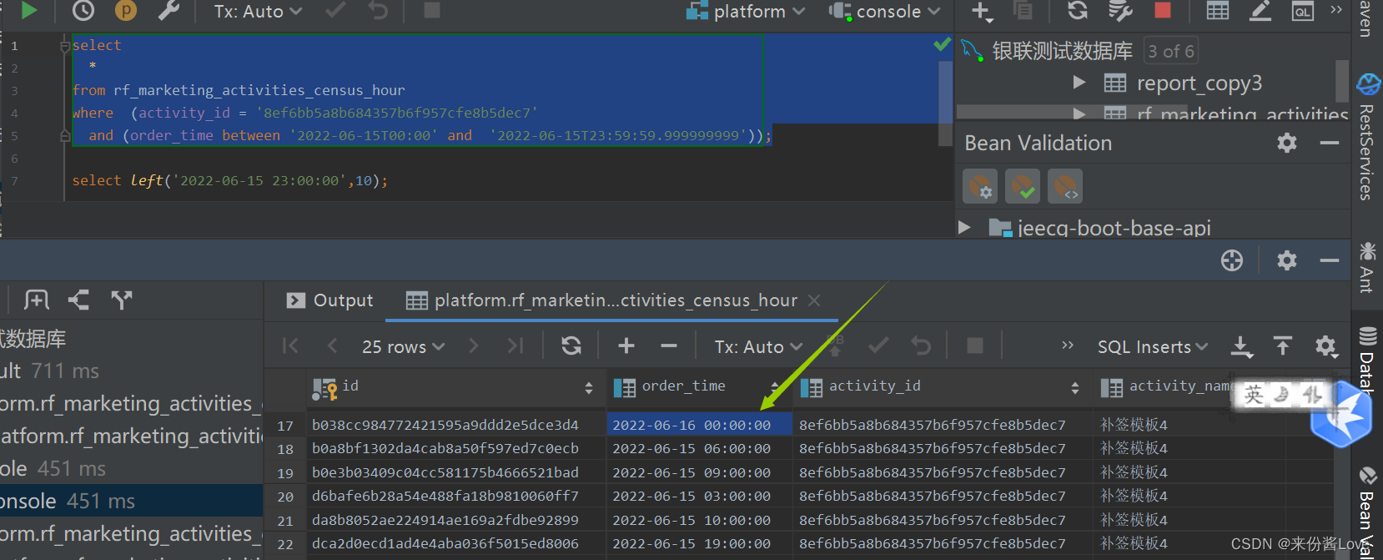This screenshot has width=1383, height=560.
Task: Click the stop square in editor toolbar
Action: 432,10
